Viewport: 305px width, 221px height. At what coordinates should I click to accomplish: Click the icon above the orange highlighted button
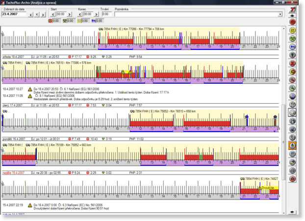click(292, 137)
